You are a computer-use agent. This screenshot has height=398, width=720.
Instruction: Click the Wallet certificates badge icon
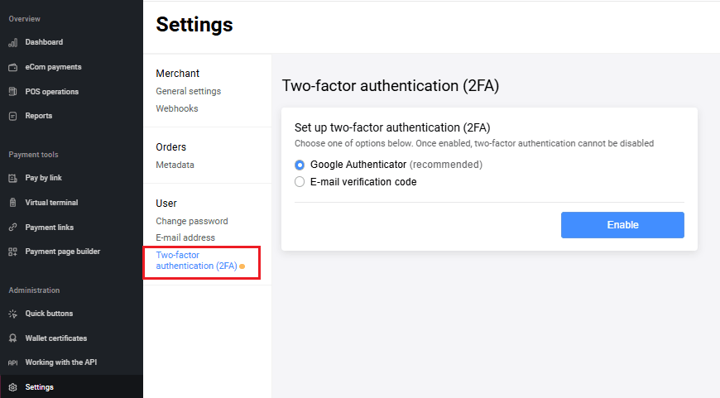click(12, 338)
